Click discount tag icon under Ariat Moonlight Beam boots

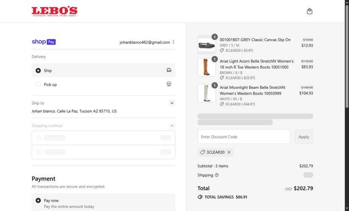click(222, 104)
